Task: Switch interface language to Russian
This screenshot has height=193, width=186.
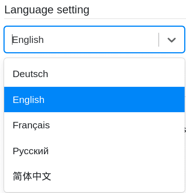Action: 94,151
